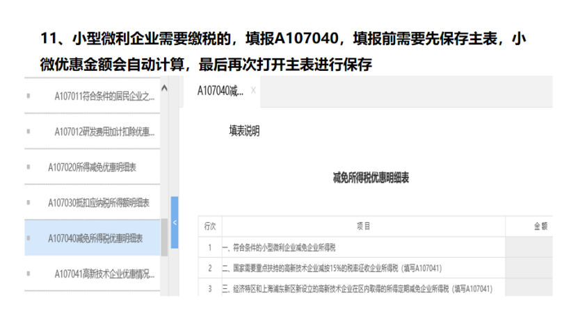Click bullet icon beside A107030 item
The image size is (578, 325).
[29, 203]
